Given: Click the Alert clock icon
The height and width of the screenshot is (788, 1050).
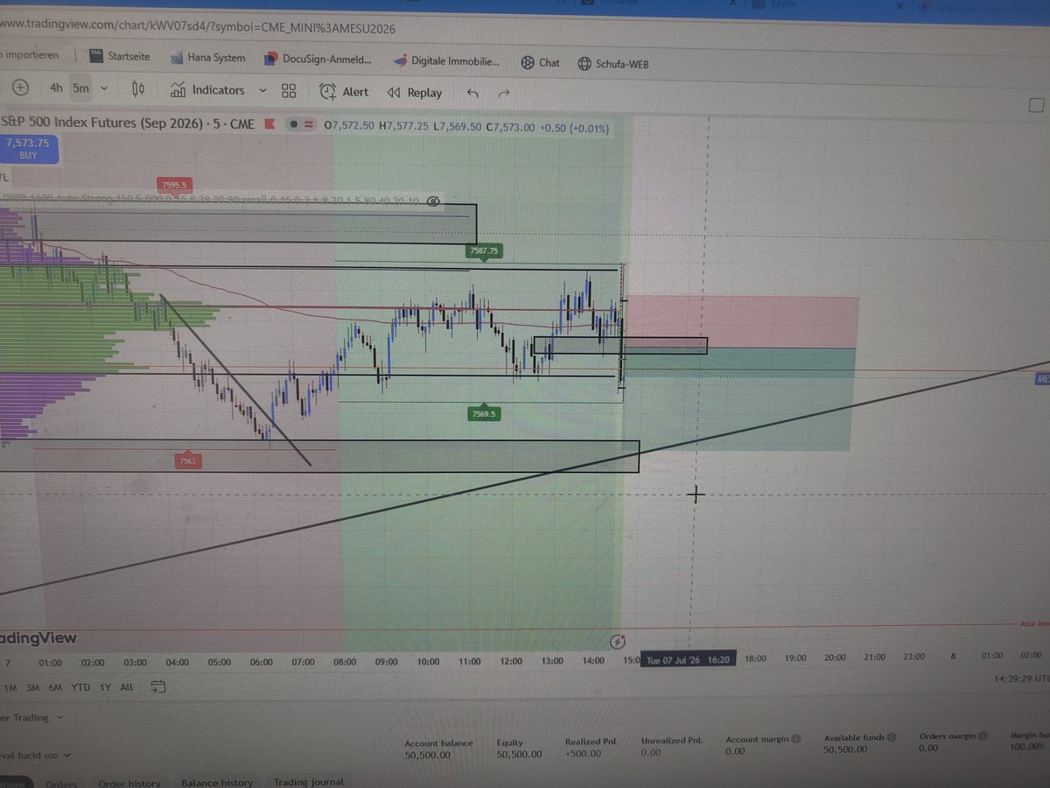Looking at the screenshot, I should (x=327, y=91).
